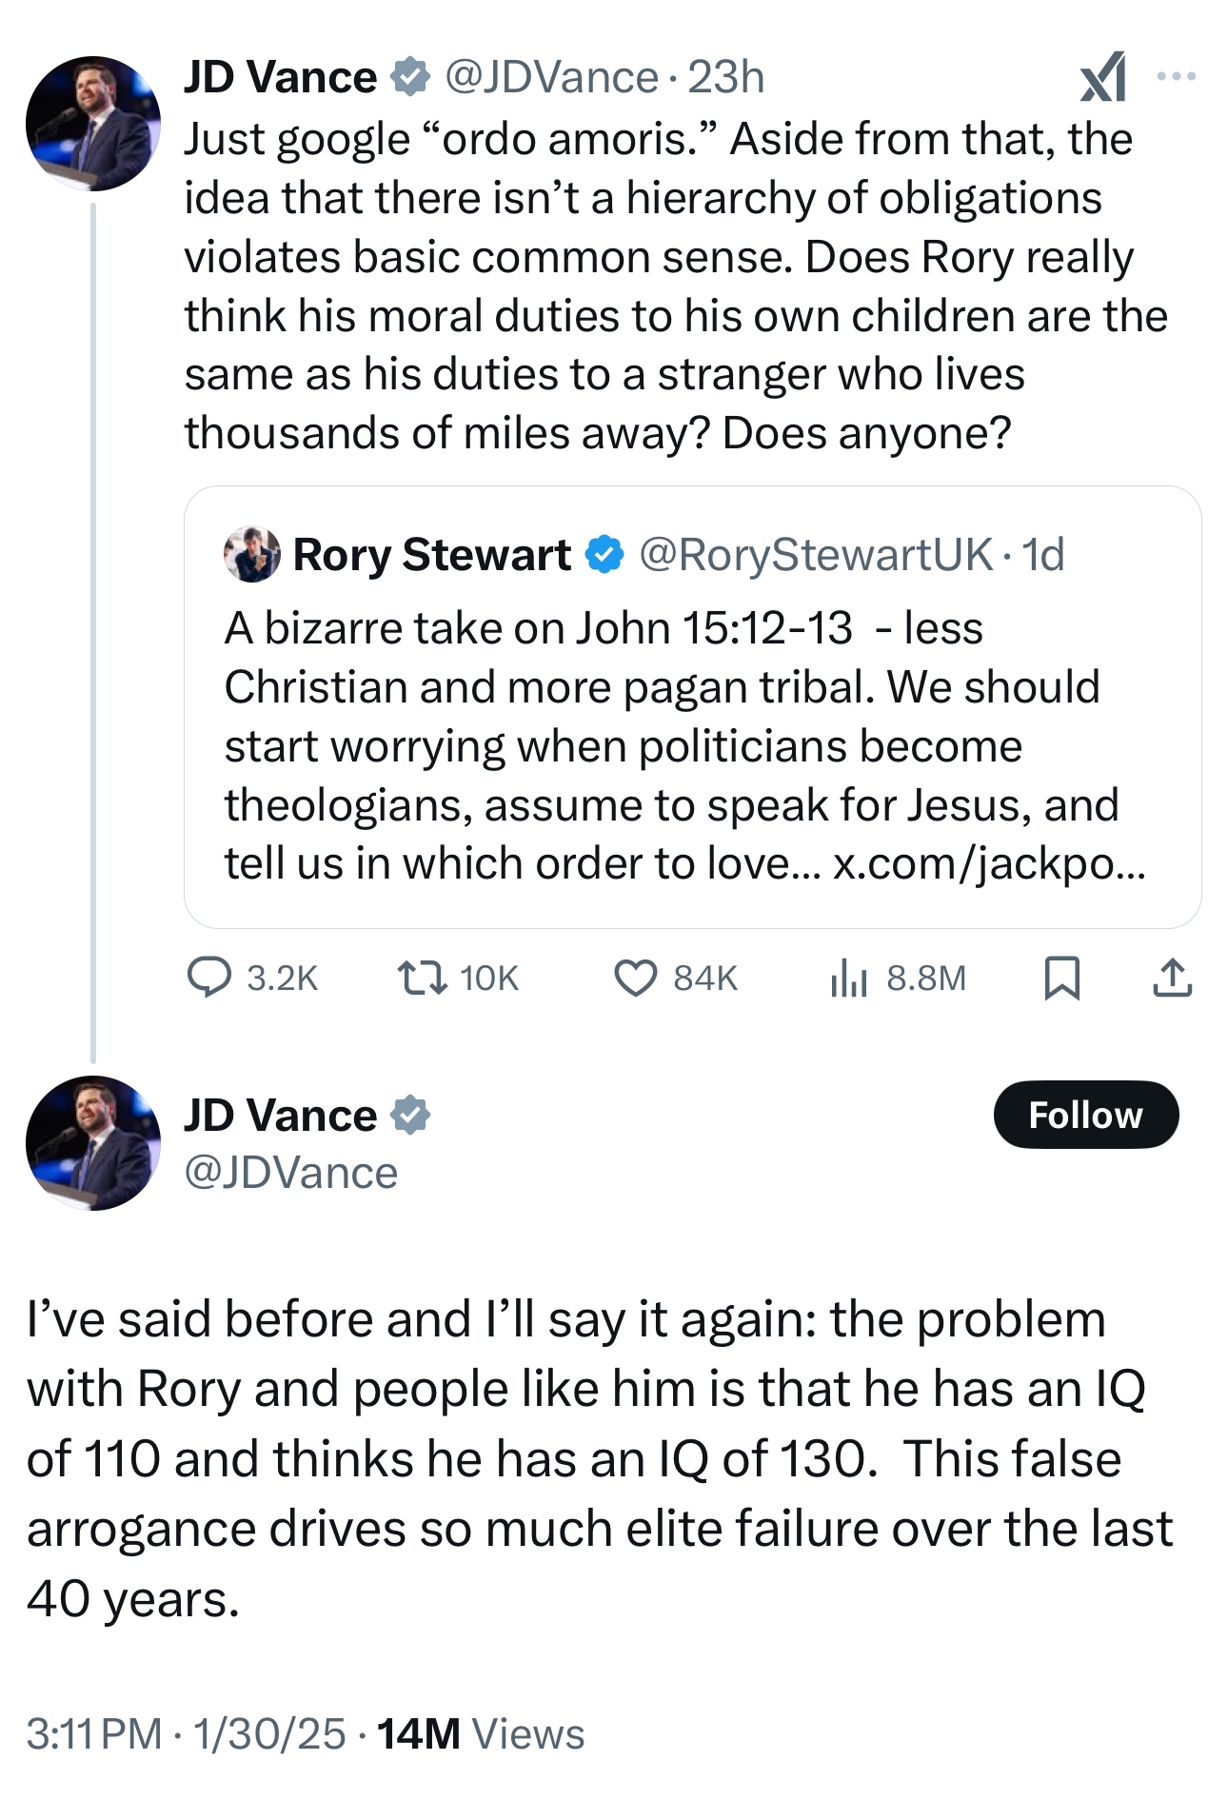
Task: Click Rory Stewart's verified checkmark badge
Action: pyautogui.click(x=604, y=555)
